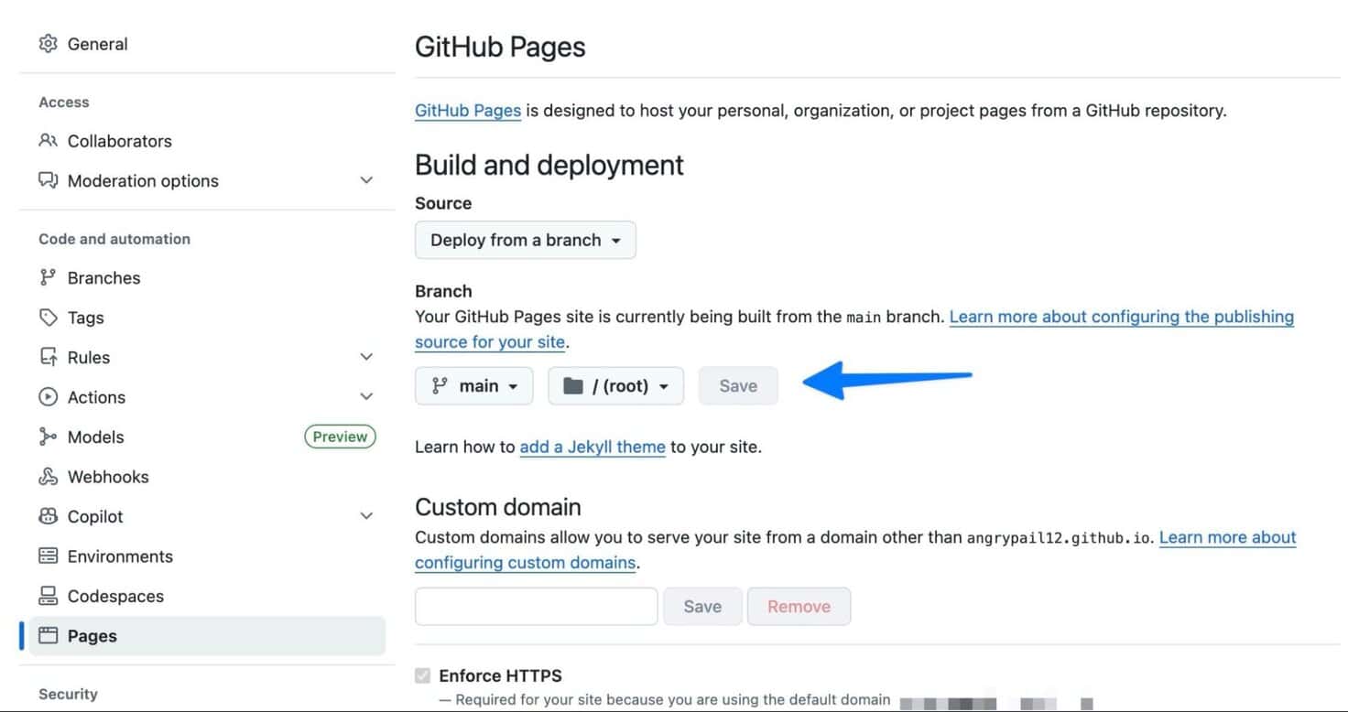Image resolution: width=1348 pixels, height=712 pixels.
Task: Open the / (root) folder dropdown
Action: tap(615, 386)
